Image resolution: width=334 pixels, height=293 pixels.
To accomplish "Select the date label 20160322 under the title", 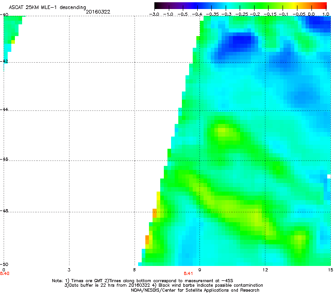I will click(98, 12).
